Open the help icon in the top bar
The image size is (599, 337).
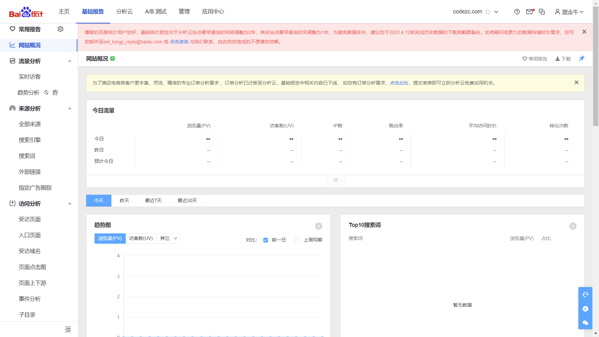coord(517,12)
